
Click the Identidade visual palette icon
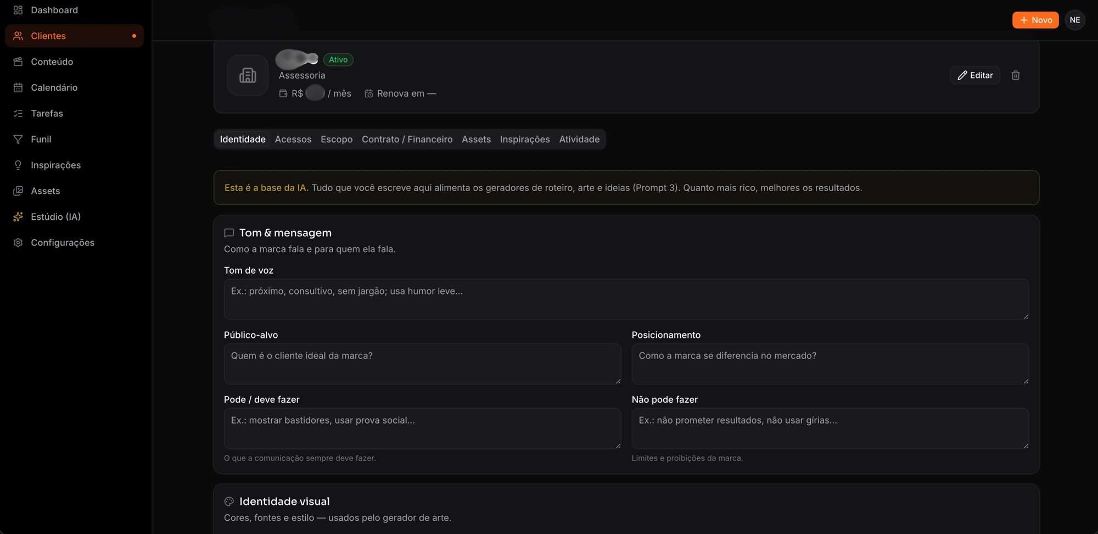pyautogui.click(x=229, y=502)
